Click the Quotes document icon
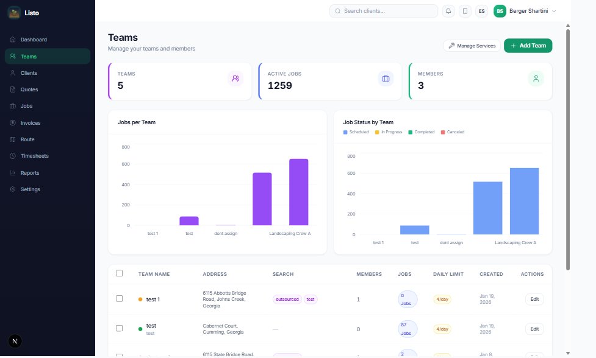The height and width of the screenshot is (358, 596). tap(13, 89)
